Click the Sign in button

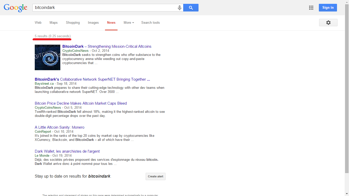tap(328, 8)
